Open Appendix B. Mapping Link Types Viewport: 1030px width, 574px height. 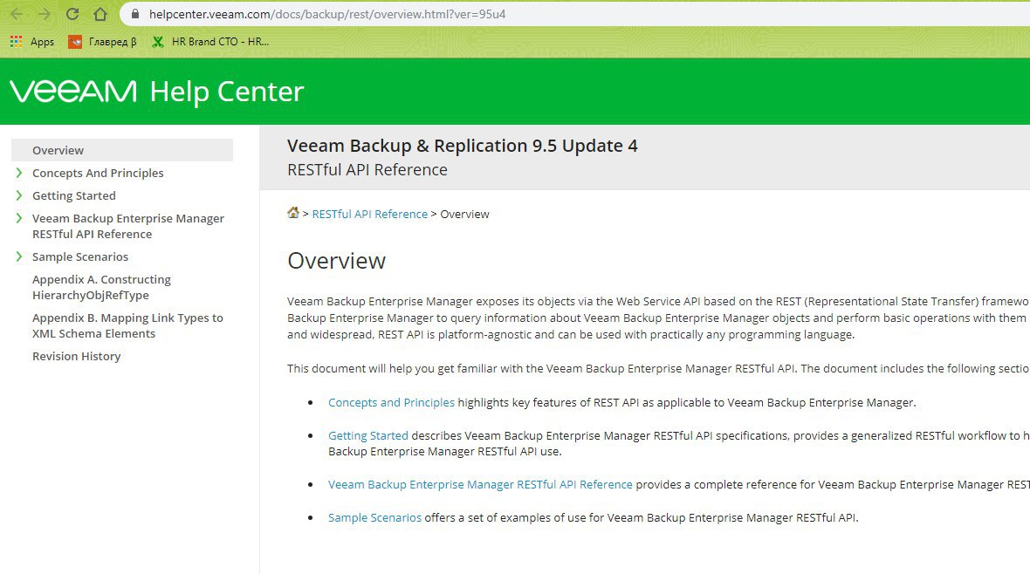pyautogui.click(x=127, y=325)
